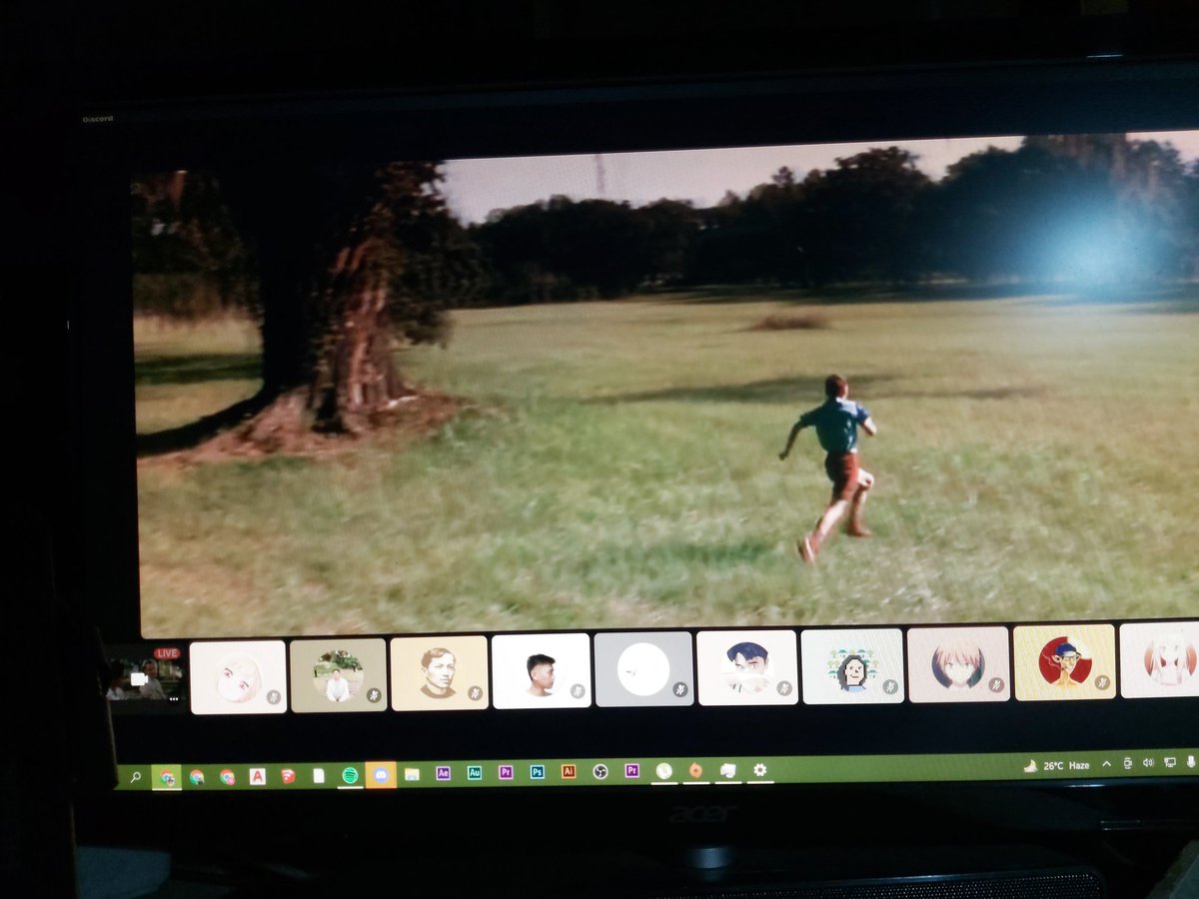Screen dimensions: 1199x899
Task: Select participant standing outdoors under trees
Action: pos(338,675)
